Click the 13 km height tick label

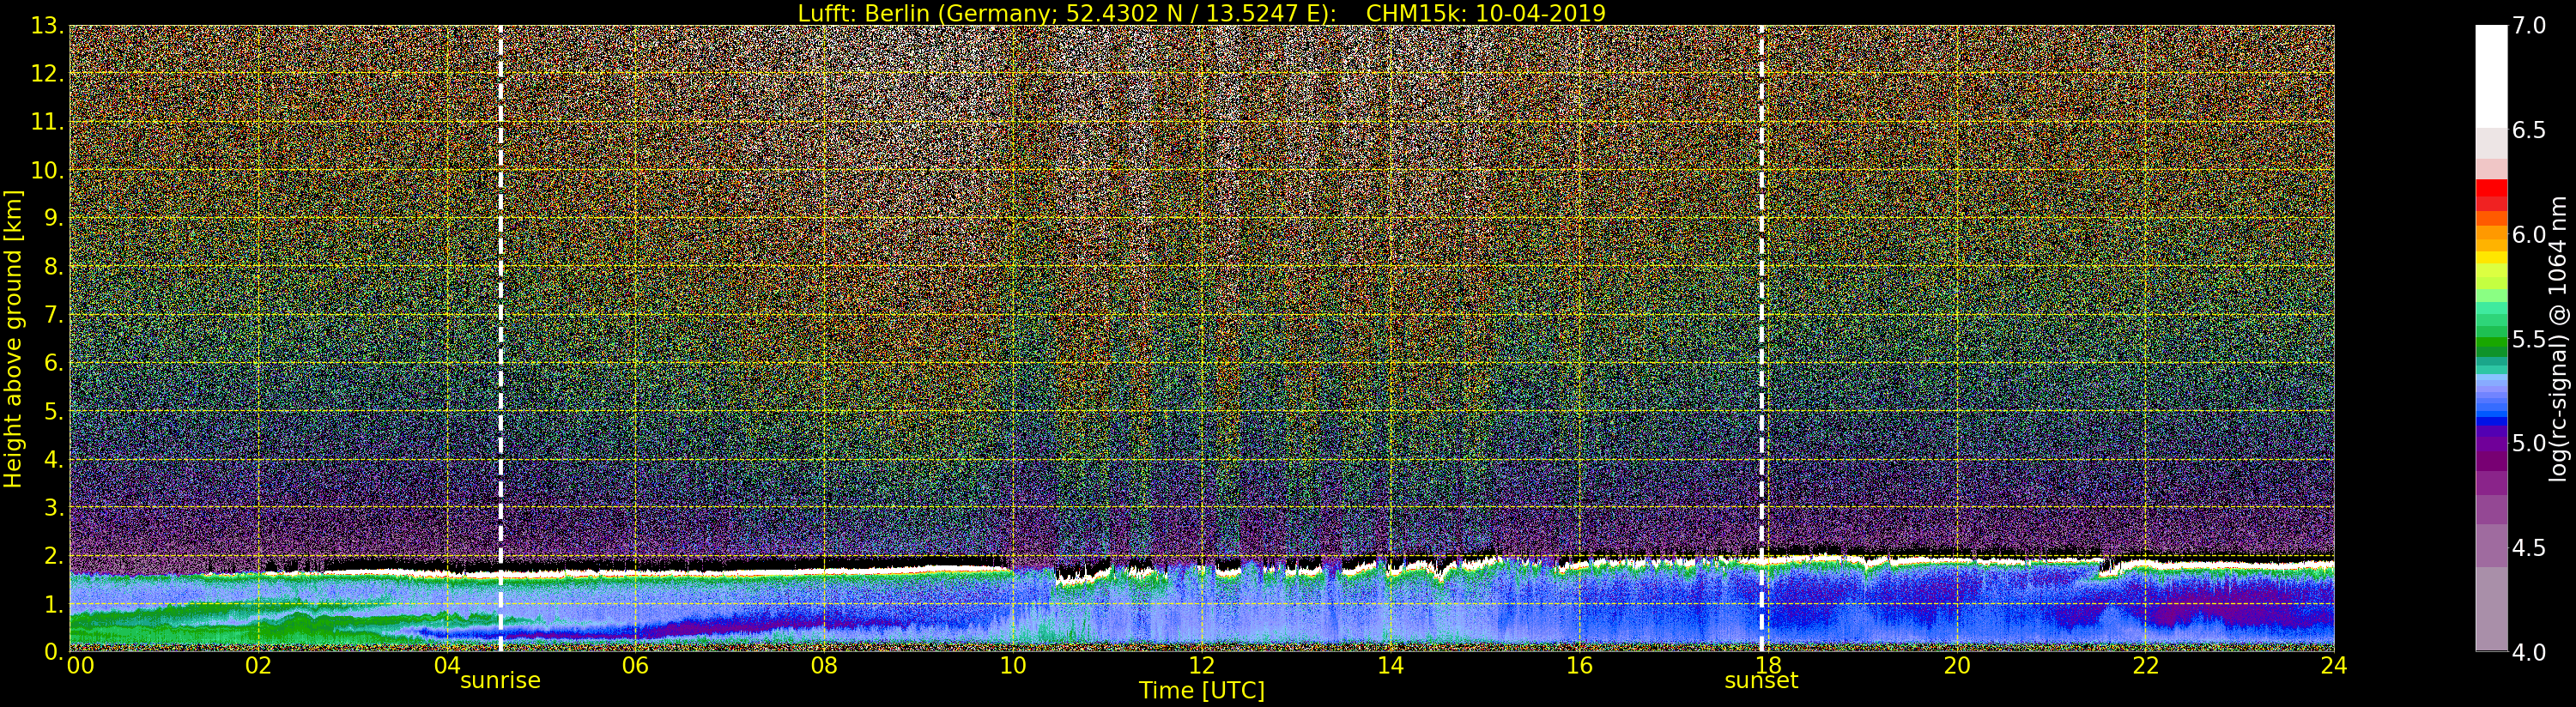click(x=47, y=26)
